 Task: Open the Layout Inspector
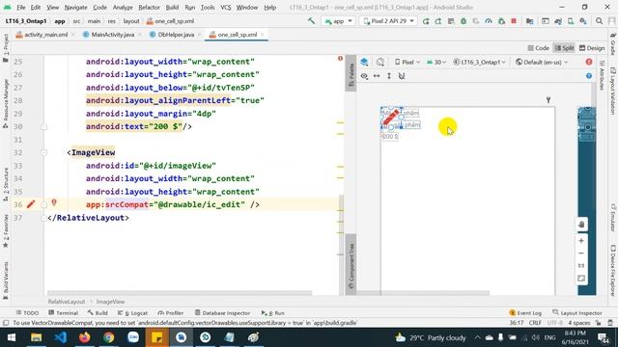577,312
